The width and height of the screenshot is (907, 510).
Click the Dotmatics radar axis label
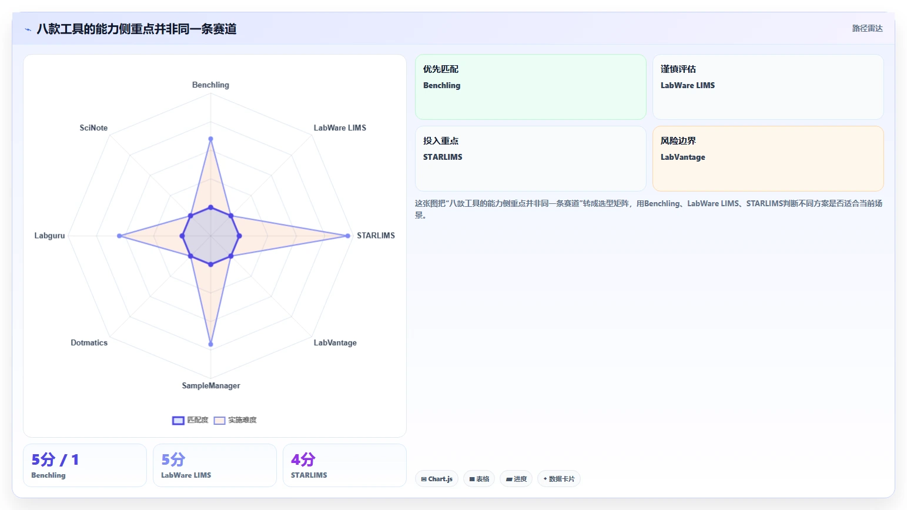(x=89, y=343)
